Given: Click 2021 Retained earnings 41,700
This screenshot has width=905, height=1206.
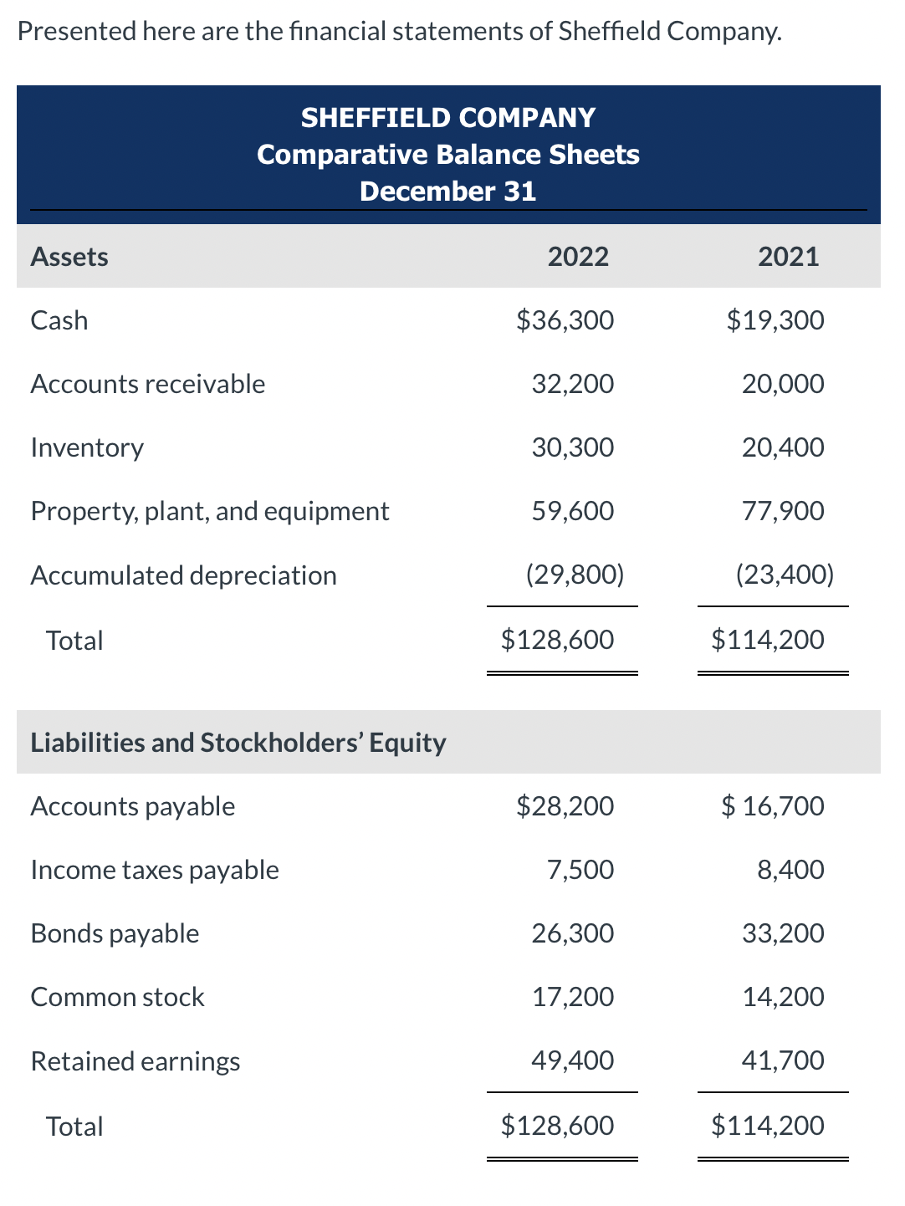Looking at the screenshot, I should 784,1060.
